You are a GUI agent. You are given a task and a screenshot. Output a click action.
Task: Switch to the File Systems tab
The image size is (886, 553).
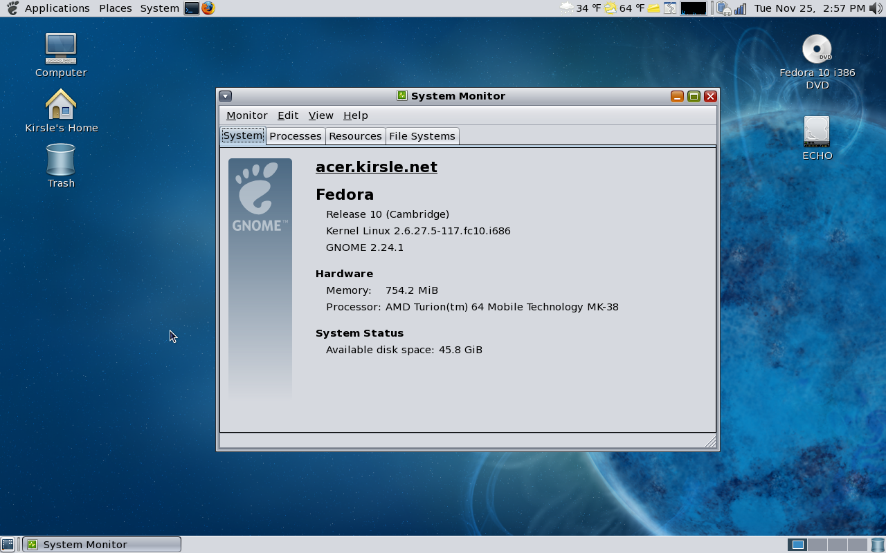pos(422,136)
